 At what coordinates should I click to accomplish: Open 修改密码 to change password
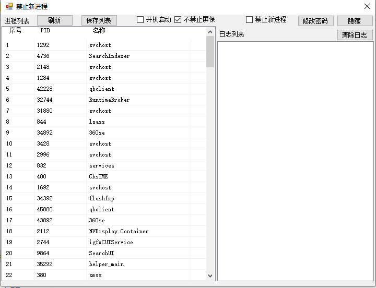316,21
